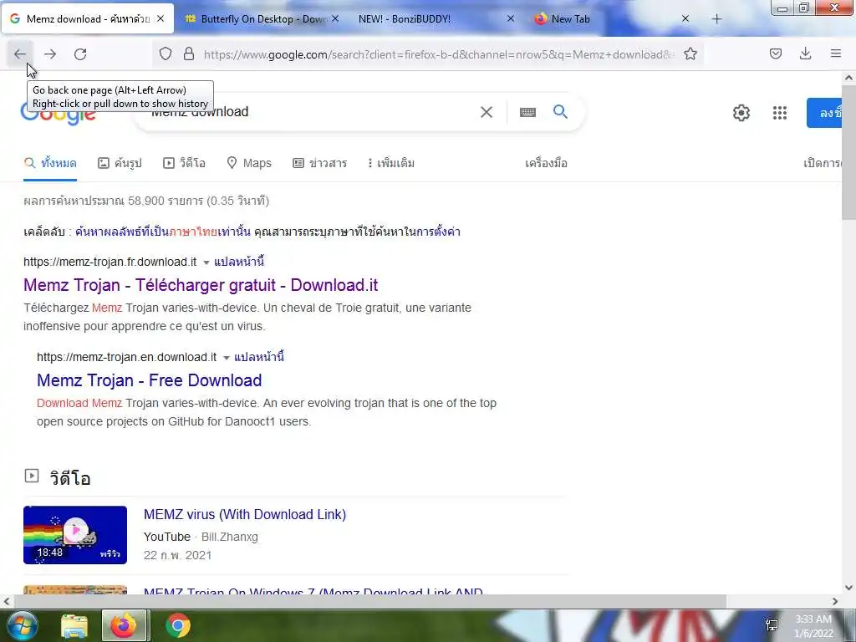Viewport: 856px width, 642px height.
Task: Click the scroll right arrow
Action: (835, 602)
